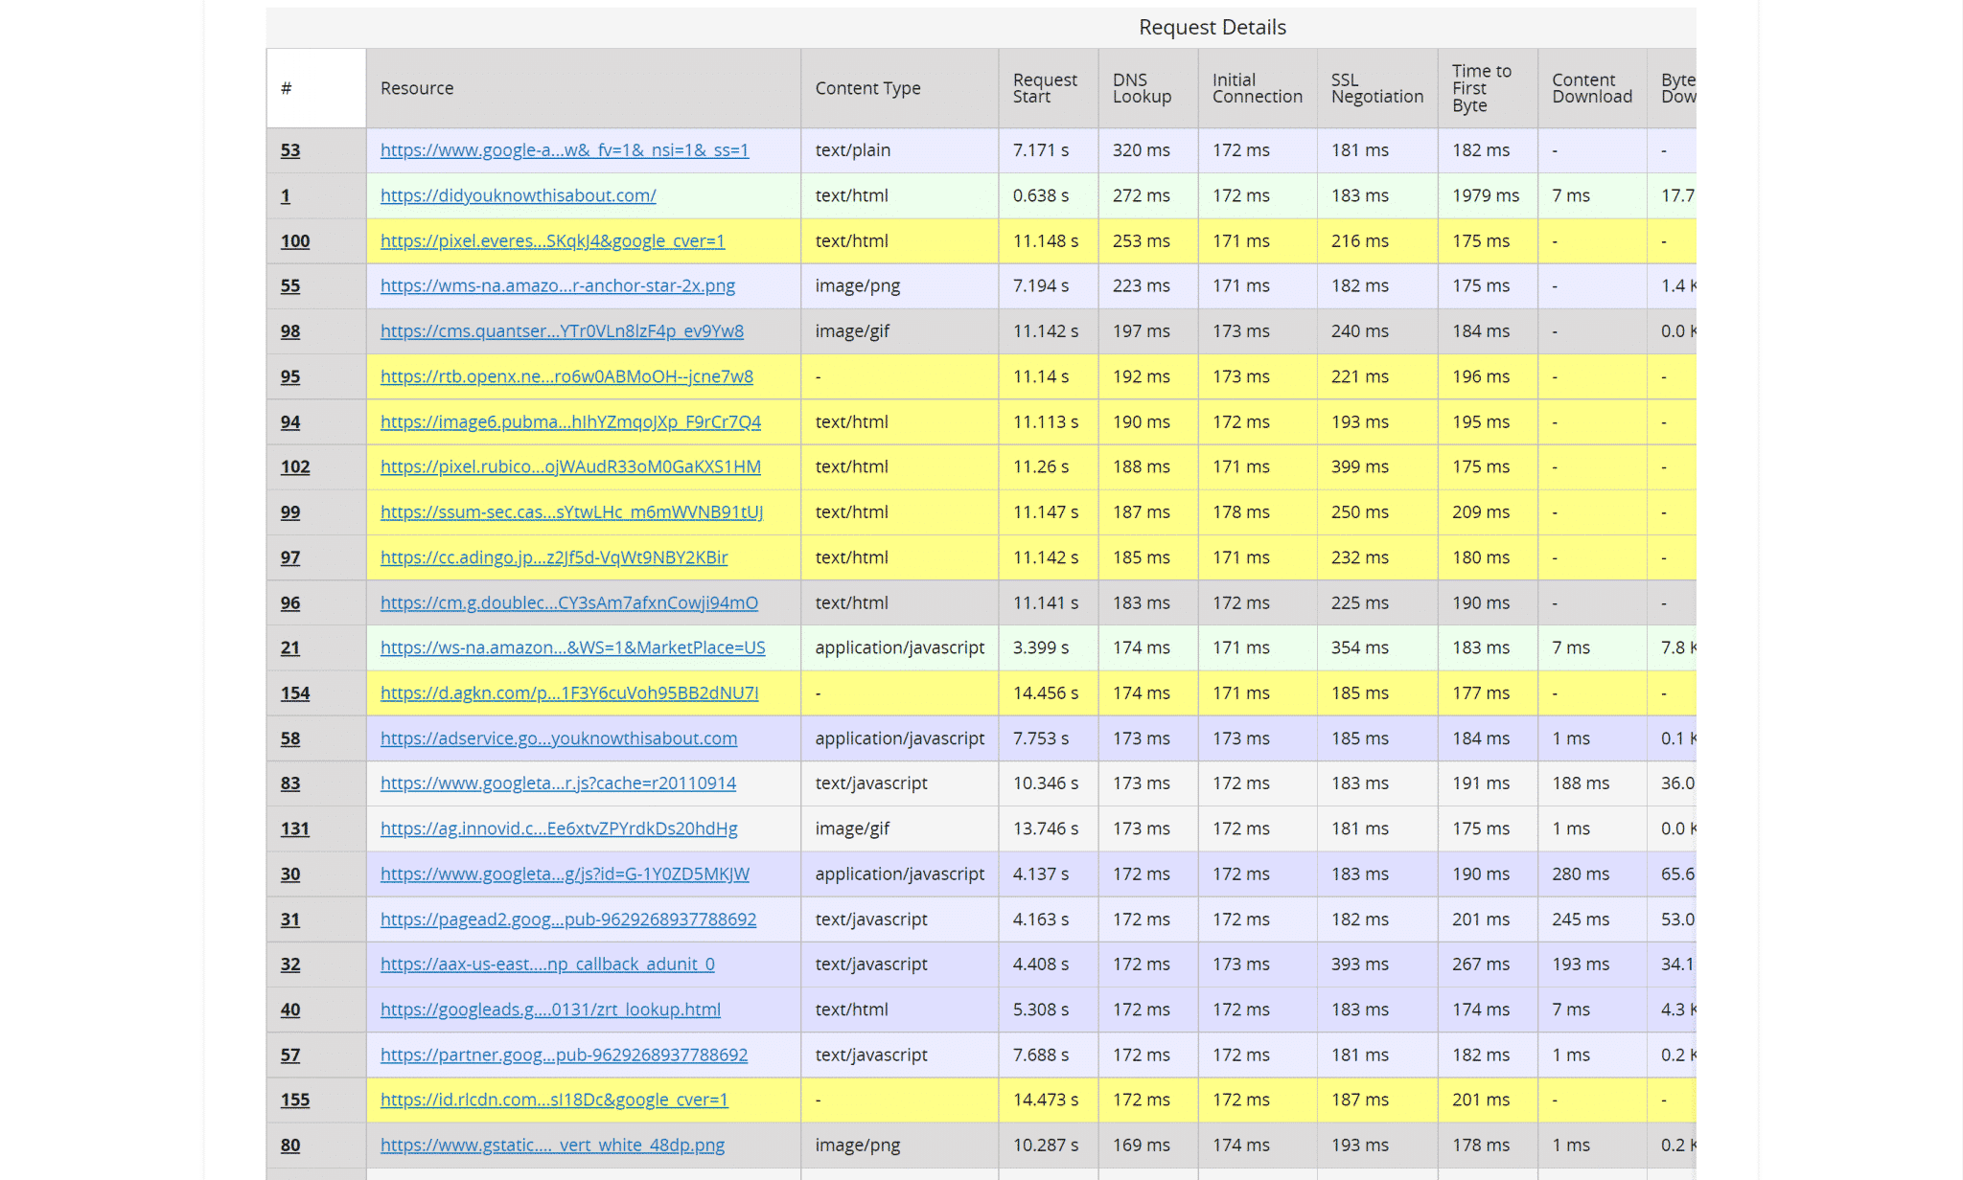Open the rtb.openx.ne resource link

566,376
